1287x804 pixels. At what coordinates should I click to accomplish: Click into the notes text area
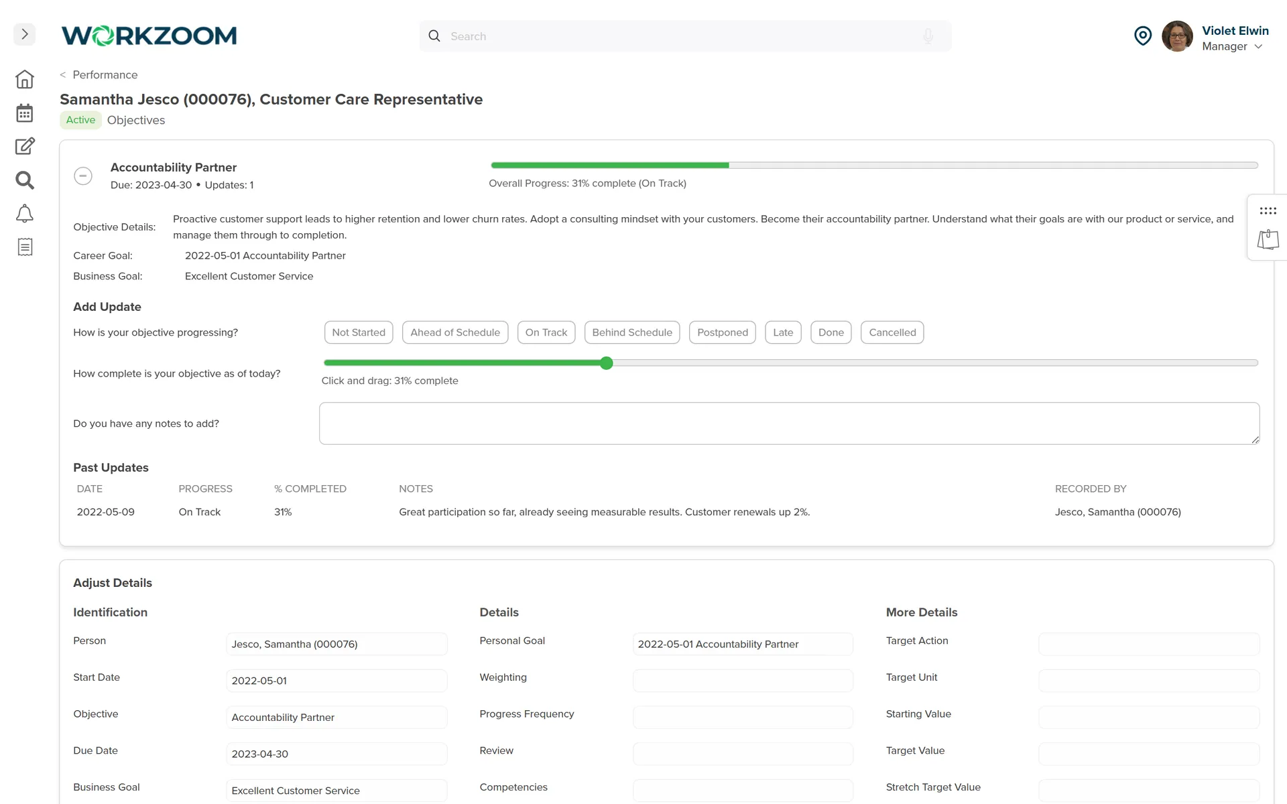(x=789, y=423)
